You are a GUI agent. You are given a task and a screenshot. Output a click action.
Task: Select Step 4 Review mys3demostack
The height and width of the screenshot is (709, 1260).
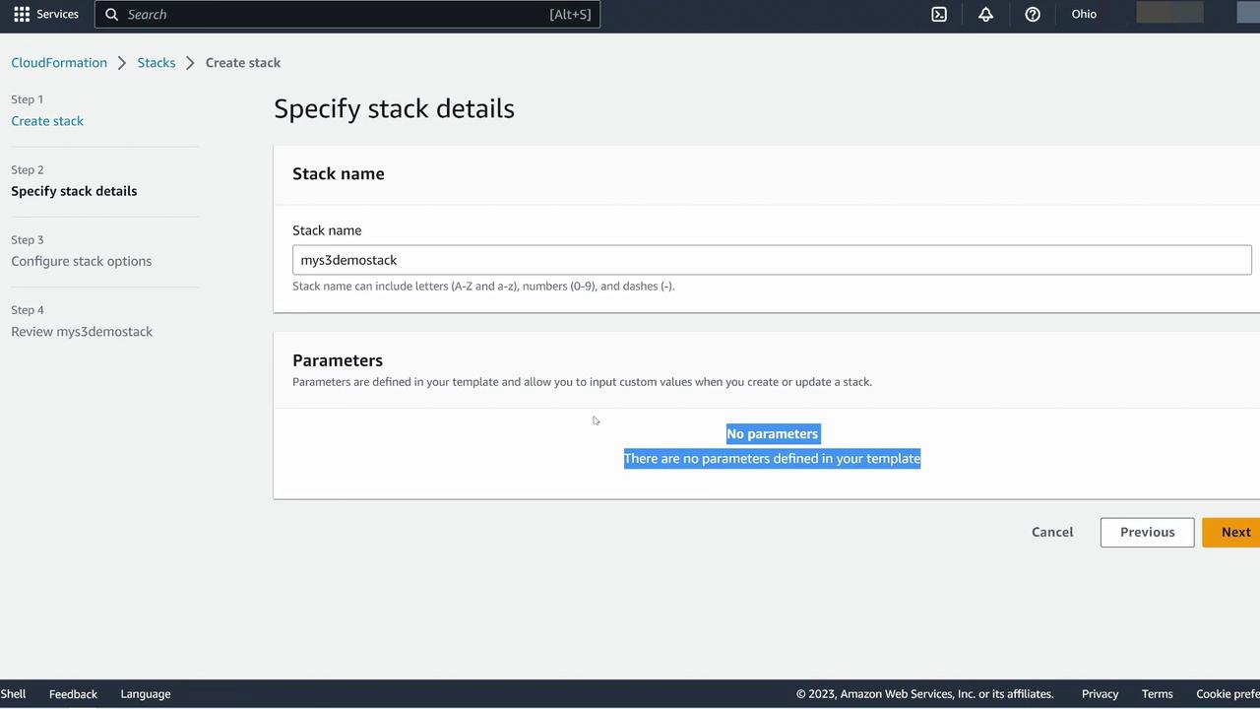point(82,331)
